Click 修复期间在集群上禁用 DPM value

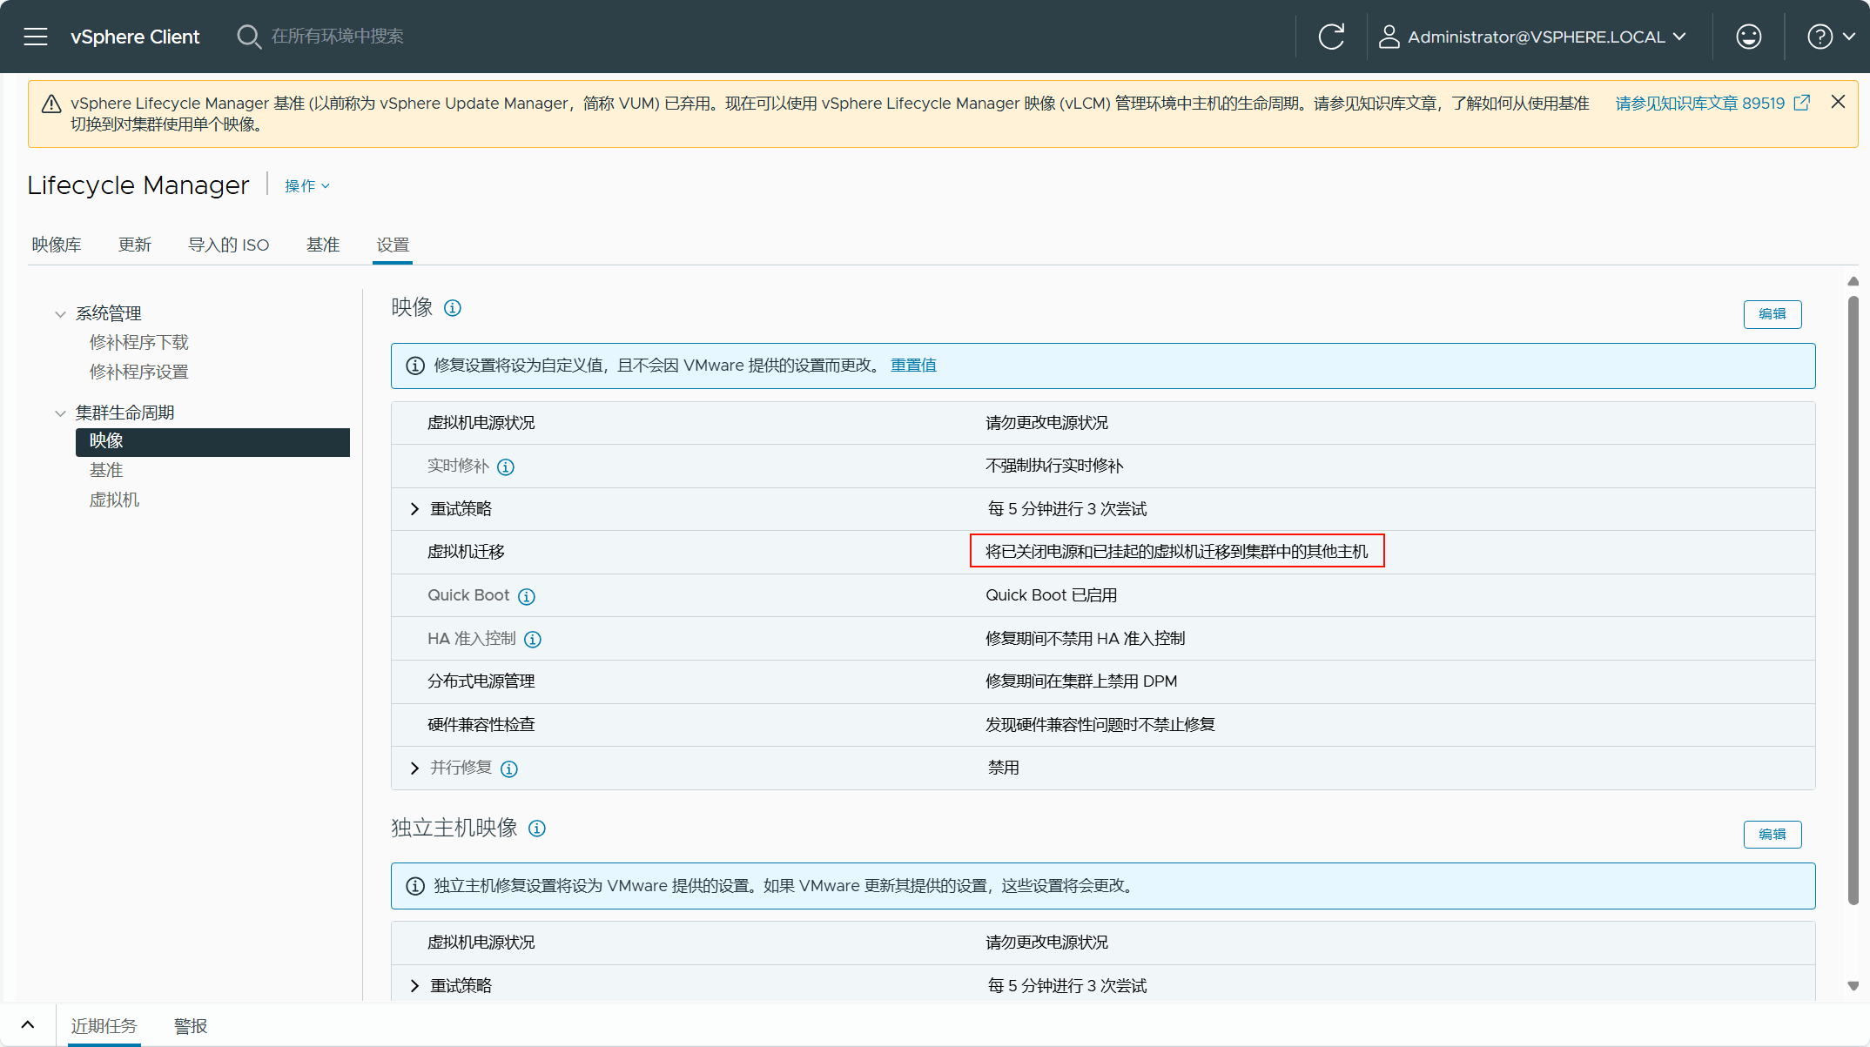pyautogui.click(x=1080, y=681)
